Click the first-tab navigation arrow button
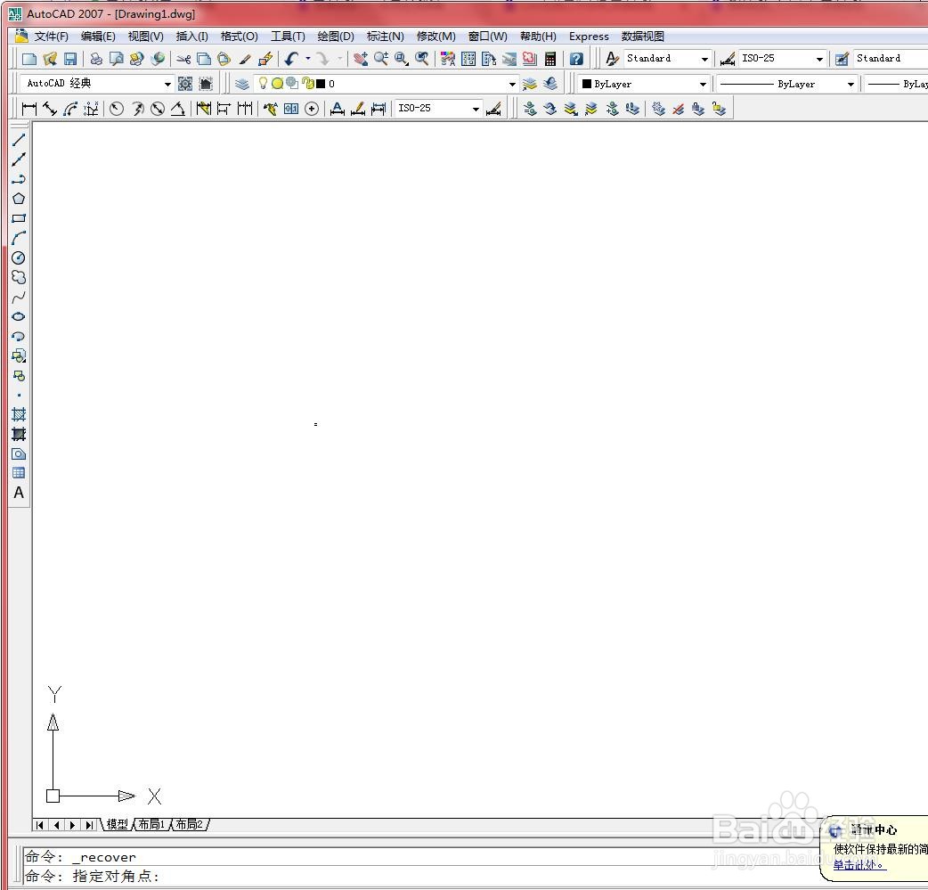 point(40,825)
